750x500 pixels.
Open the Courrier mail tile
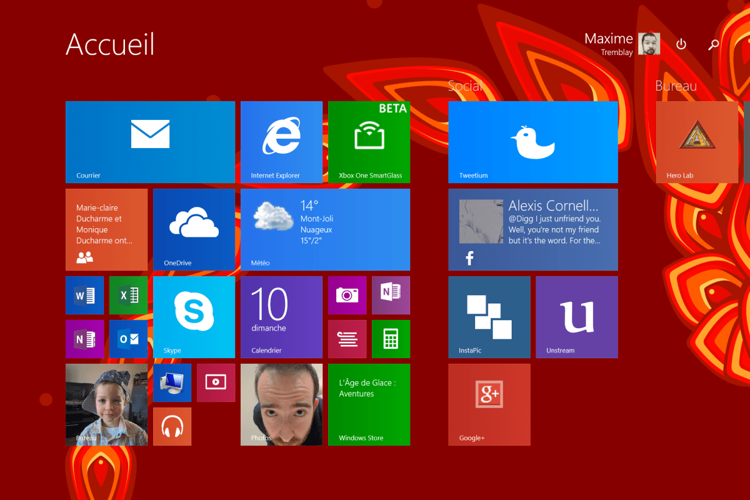point(150,142)
